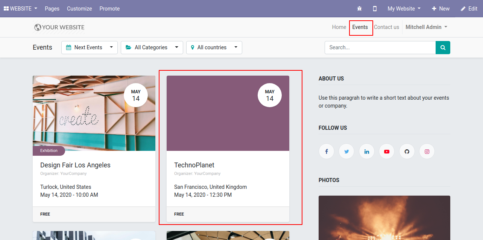Viewport: 483px width, 240px height.
Task: Expand the Mitchell Admin user menu
Action: coord(426,27)
